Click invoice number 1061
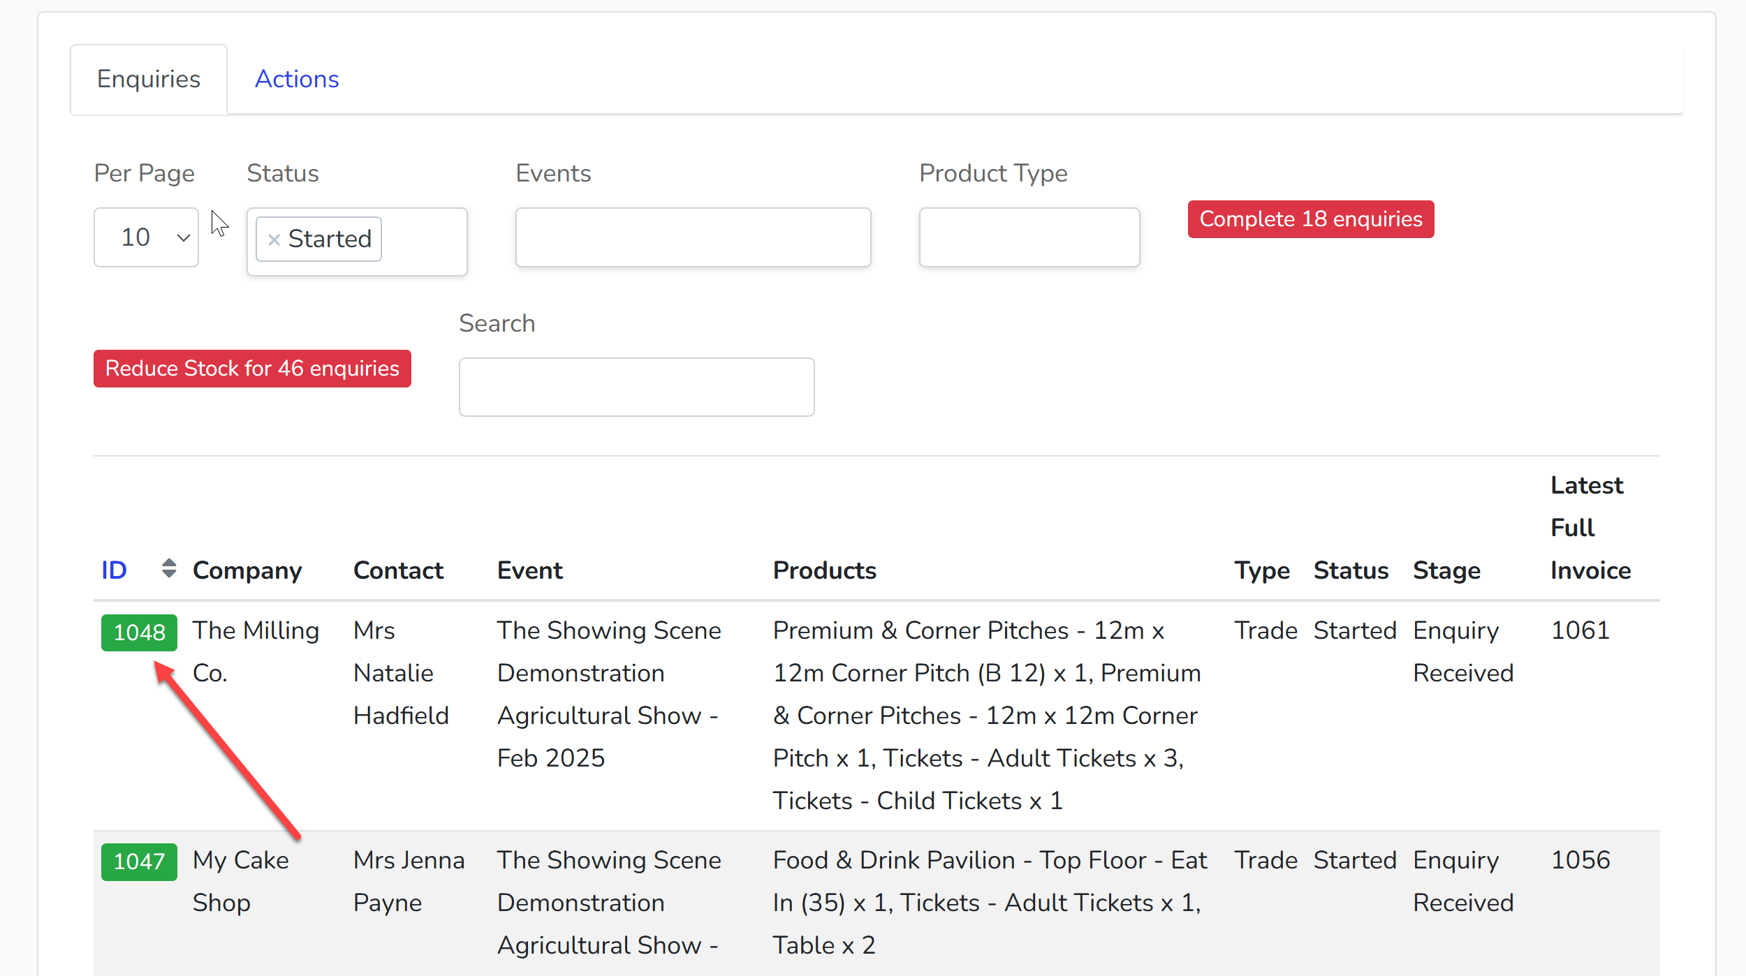Screen dimensions: 1746x976 1580,630
